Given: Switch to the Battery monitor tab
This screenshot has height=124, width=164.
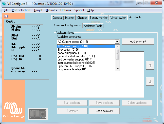Looking at the screenshot, I should 99,18.
